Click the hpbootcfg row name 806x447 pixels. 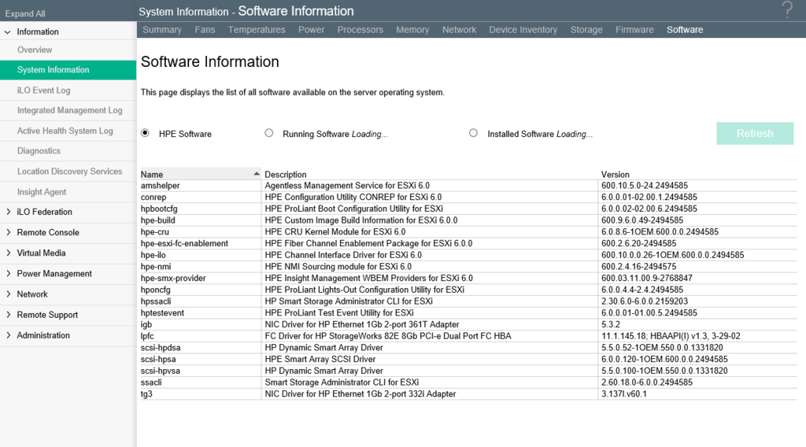(x=159, y=209)
